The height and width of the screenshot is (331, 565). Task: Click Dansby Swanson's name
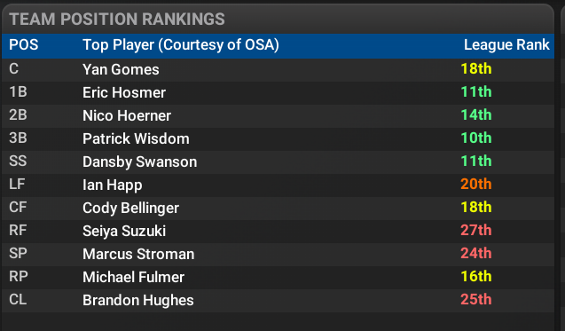pos(140,162)
